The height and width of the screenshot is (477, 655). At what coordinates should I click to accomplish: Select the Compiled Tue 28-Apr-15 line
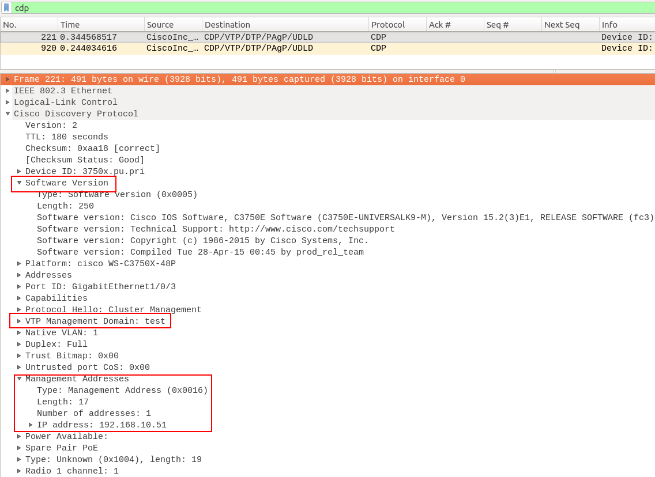[x=201, y=252]
